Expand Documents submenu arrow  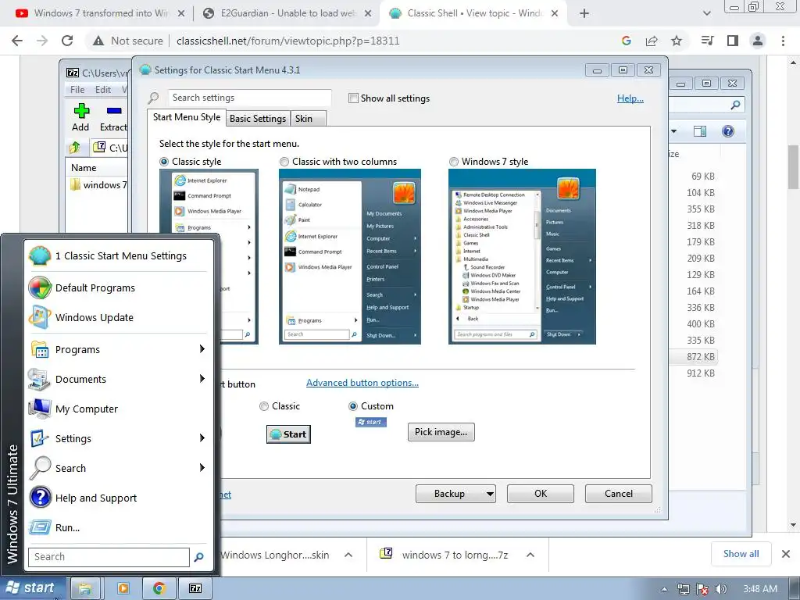coord(202,379)
